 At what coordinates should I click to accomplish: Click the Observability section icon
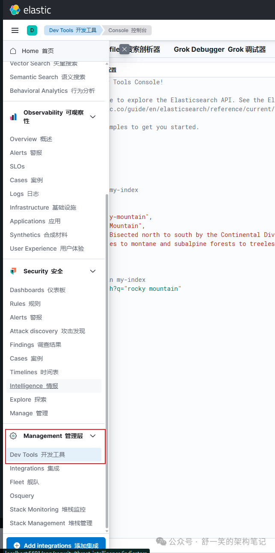(x=13, y=117)
